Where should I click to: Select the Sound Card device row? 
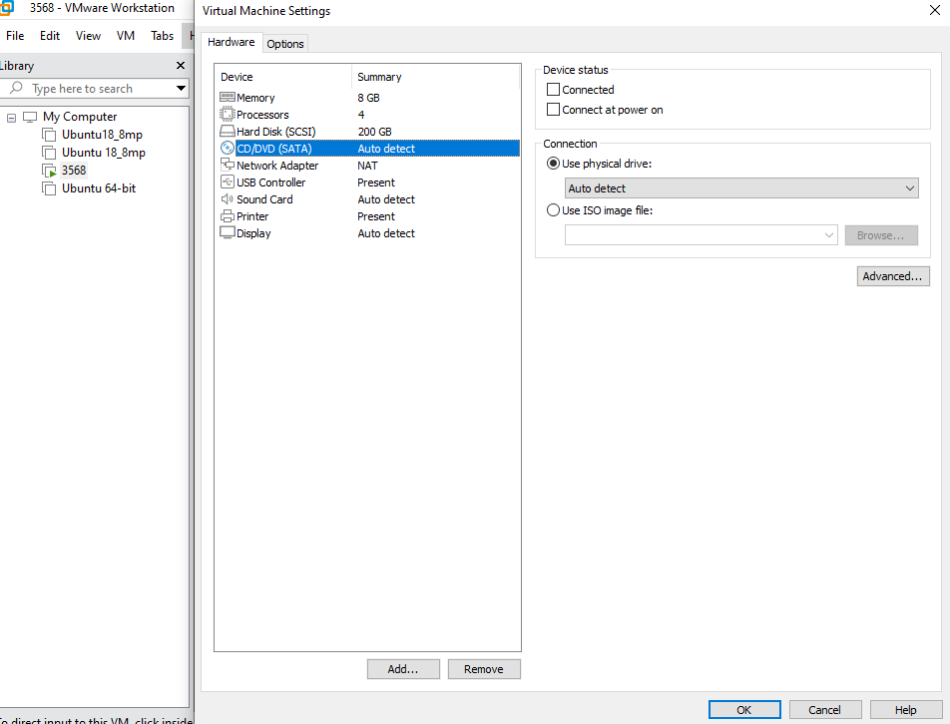click(x=369, y=199)
